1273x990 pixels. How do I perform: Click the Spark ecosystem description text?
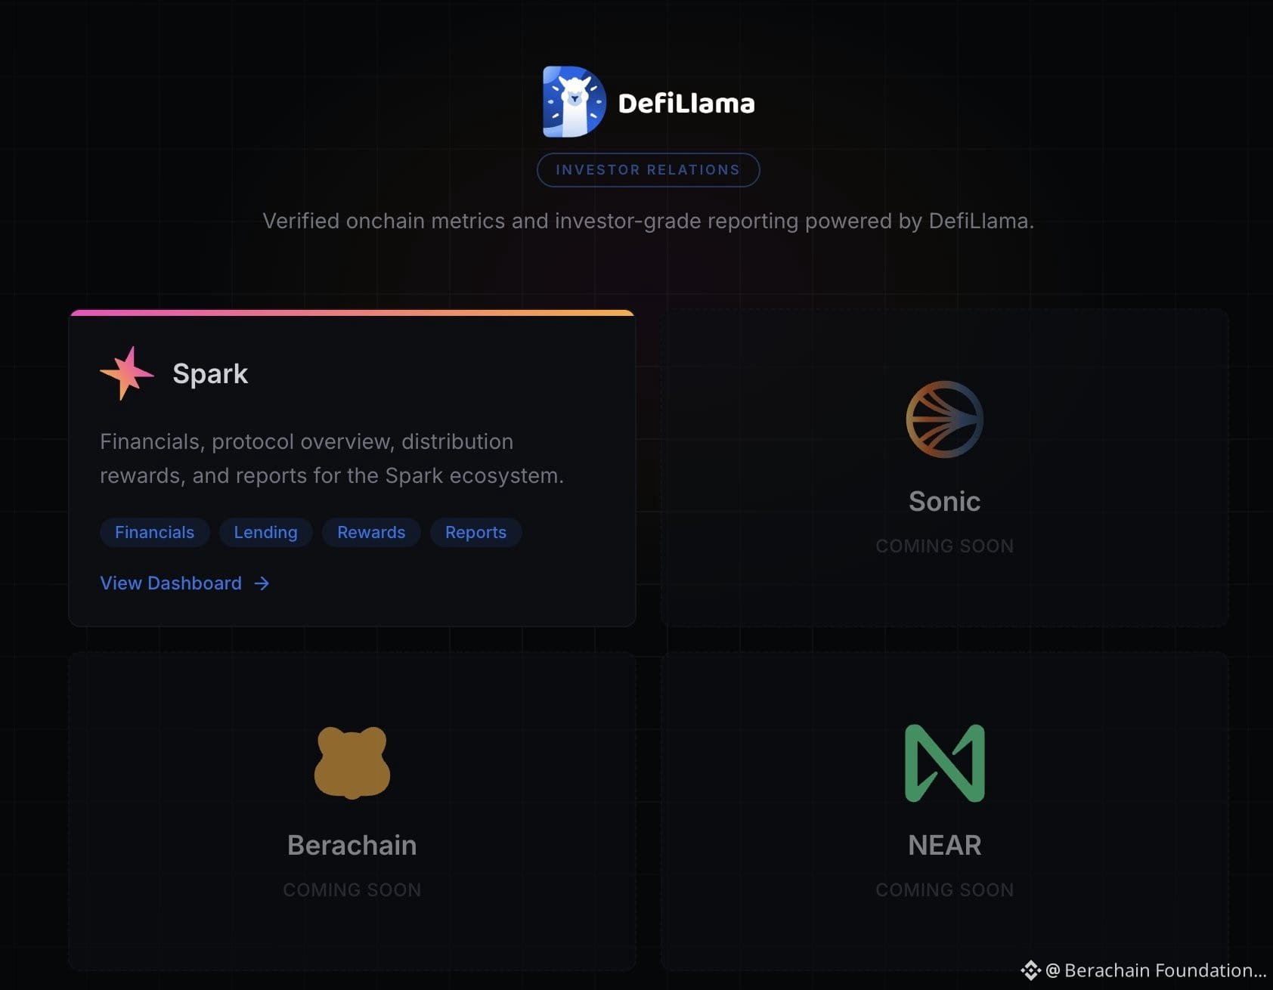pyautogui.click(x=332, y=459)
